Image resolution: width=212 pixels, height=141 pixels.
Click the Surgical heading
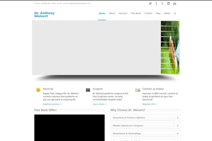(98, 89)
